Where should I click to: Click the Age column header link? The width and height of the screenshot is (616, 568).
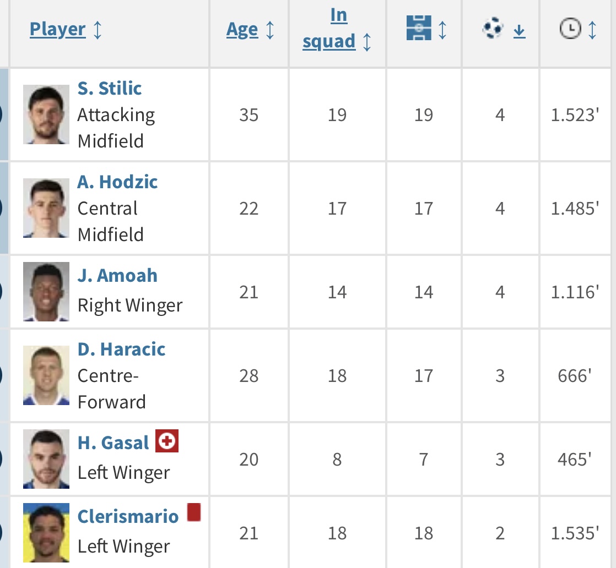242,29
